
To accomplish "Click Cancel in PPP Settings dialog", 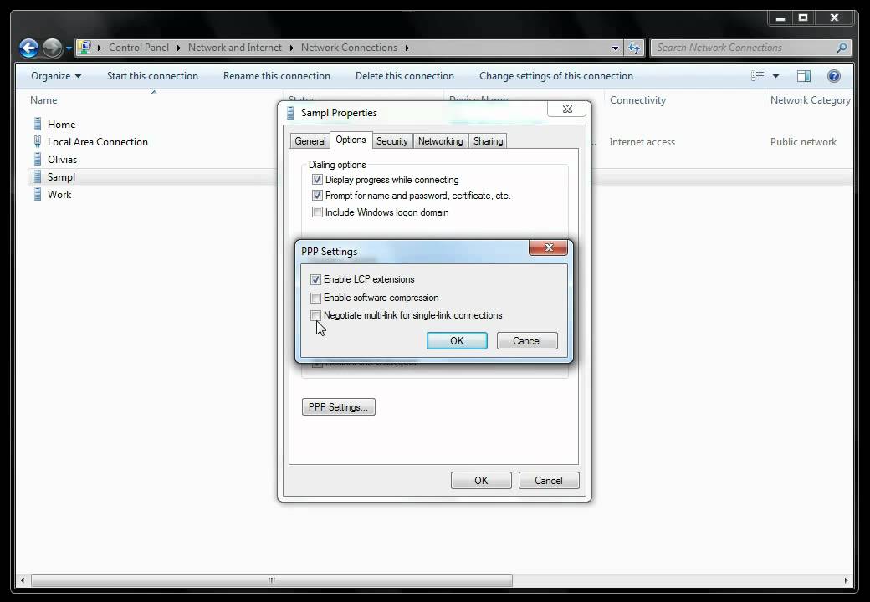I will [526, 341].
